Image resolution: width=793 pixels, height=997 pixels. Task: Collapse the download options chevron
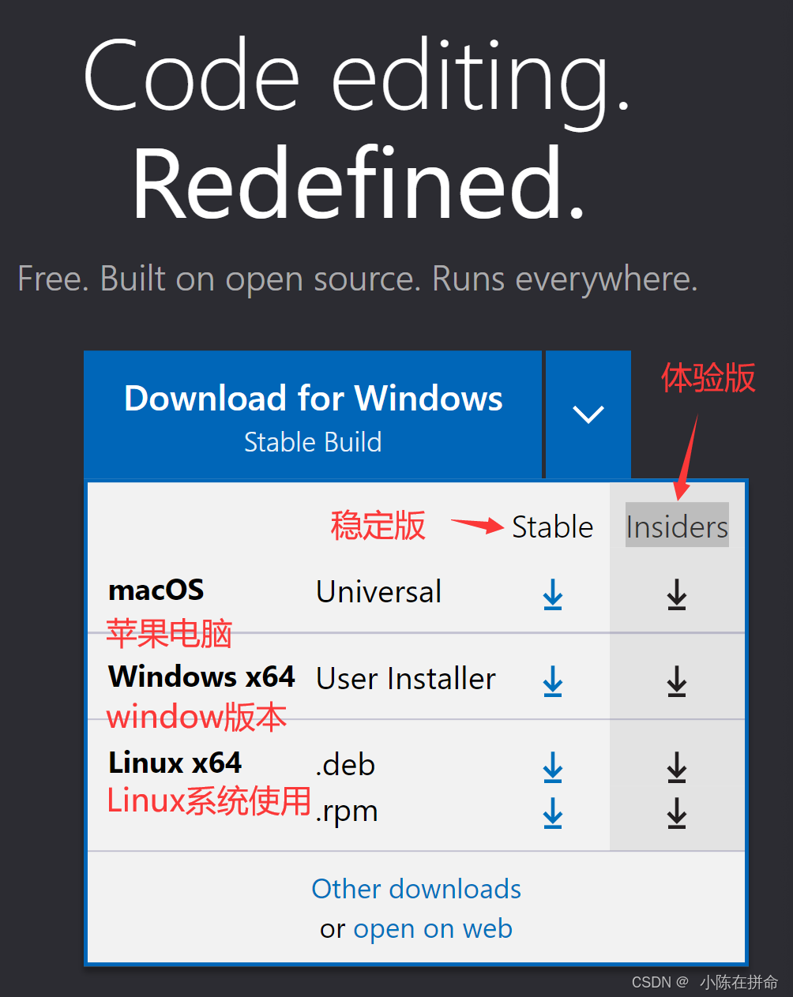click(588, 414)
